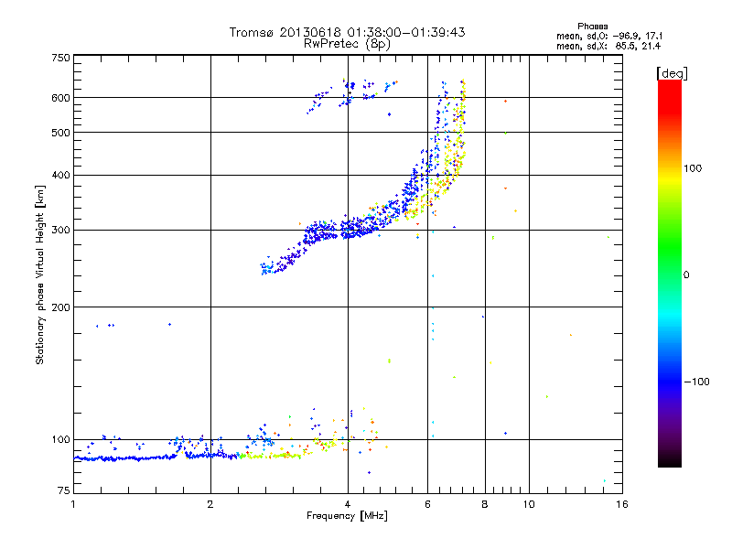Click the '16' frequency tick label
The height and width of the screenshot is (549, 732).
pos(622,504)
